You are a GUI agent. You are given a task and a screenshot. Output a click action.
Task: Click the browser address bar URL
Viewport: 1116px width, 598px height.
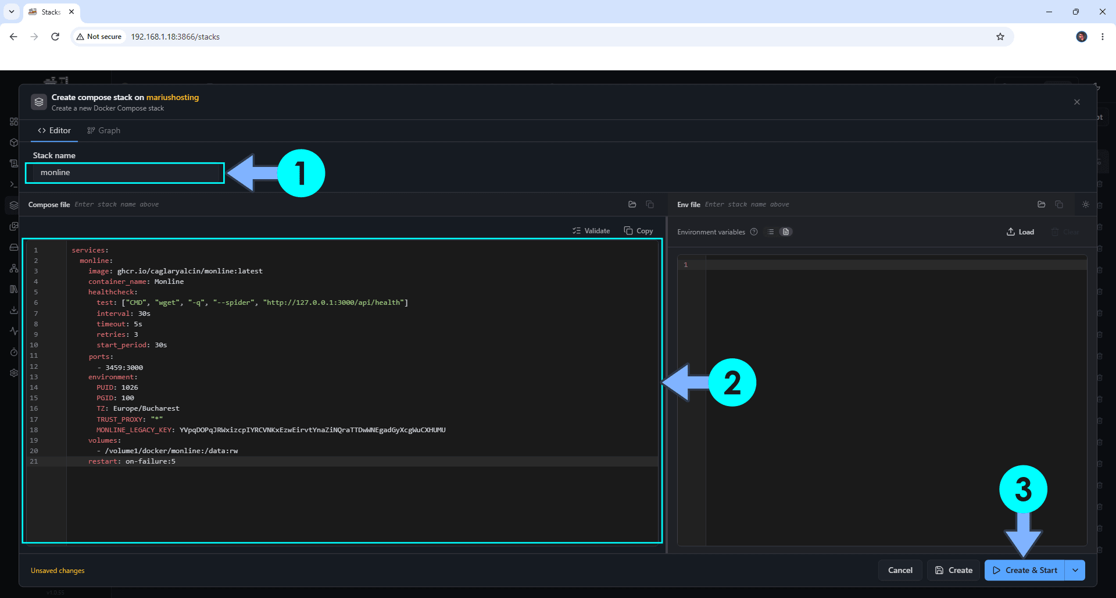pos(175,37)
